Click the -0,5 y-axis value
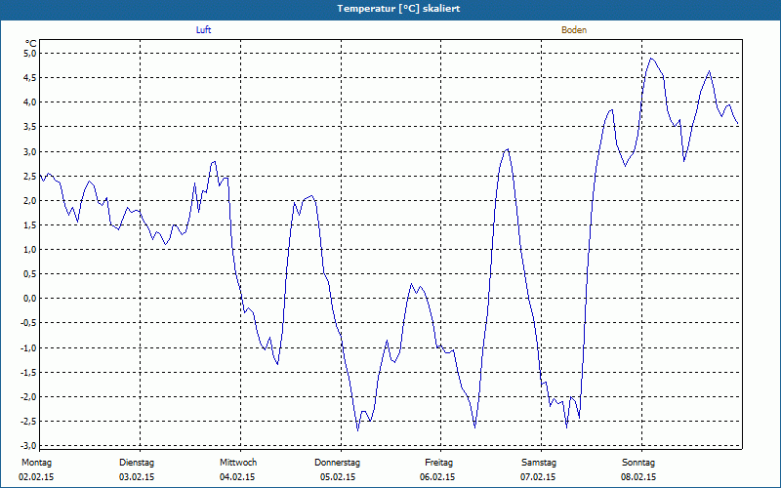This screenshot has width=781, height=488. click(x=29, y=323)
